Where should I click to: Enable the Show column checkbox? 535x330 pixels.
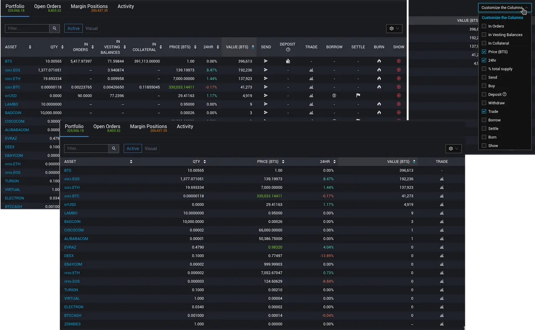point(484,146)
